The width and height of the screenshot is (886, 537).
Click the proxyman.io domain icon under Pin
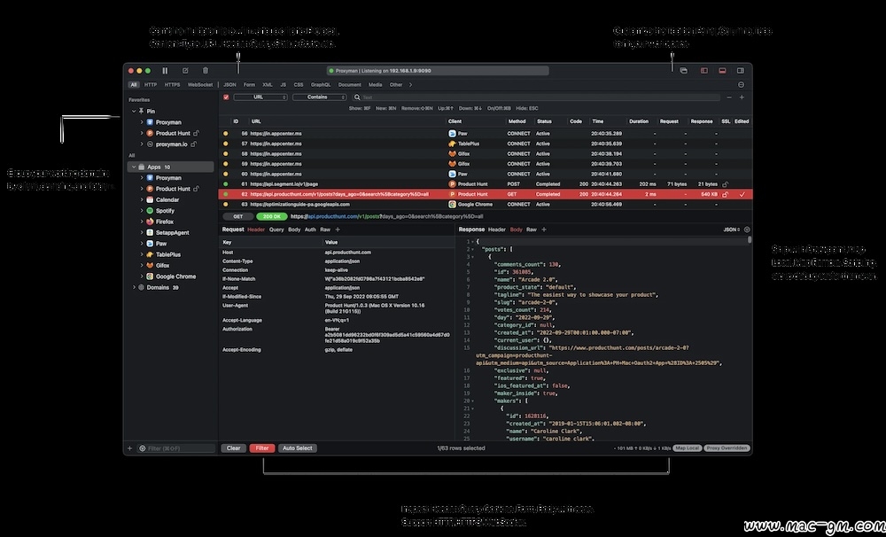(150, 144)
